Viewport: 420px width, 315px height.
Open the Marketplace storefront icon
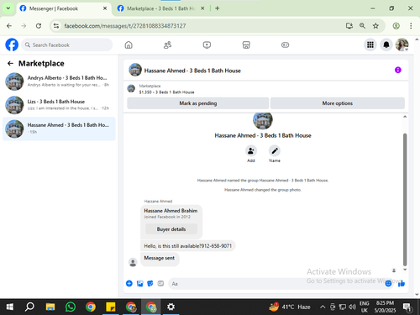(246, 45)
